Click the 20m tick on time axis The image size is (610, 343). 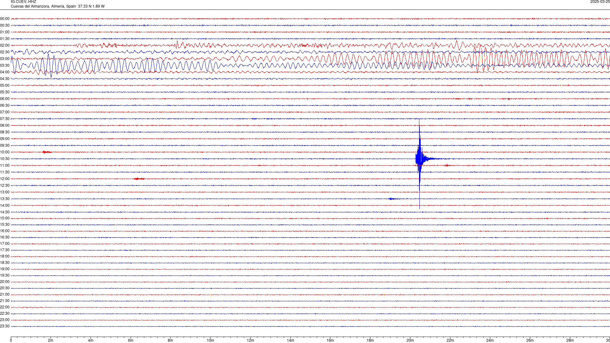410,340
